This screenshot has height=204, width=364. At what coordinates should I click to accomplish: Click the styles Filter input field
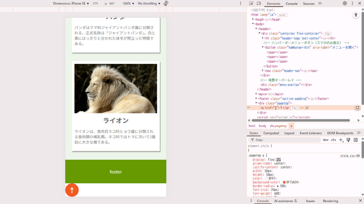tap(285, 140)
